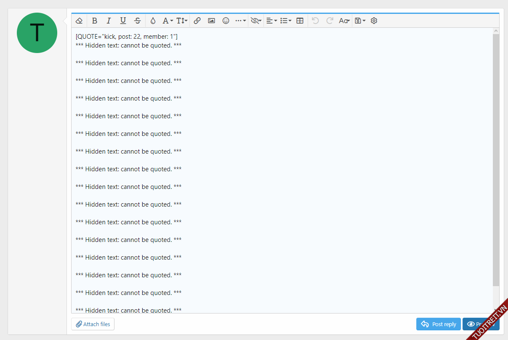Toggle underline formatting
The width and height of the screenshot is (508, 340).
pos(123,21)
